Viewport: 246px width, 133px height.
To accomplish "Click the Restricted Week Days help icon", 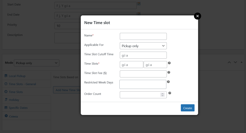I will (x=168, y=82).
